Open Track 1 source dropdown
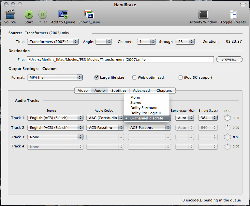This screenshot has width=250, height=206. click(x=55, y=118)
